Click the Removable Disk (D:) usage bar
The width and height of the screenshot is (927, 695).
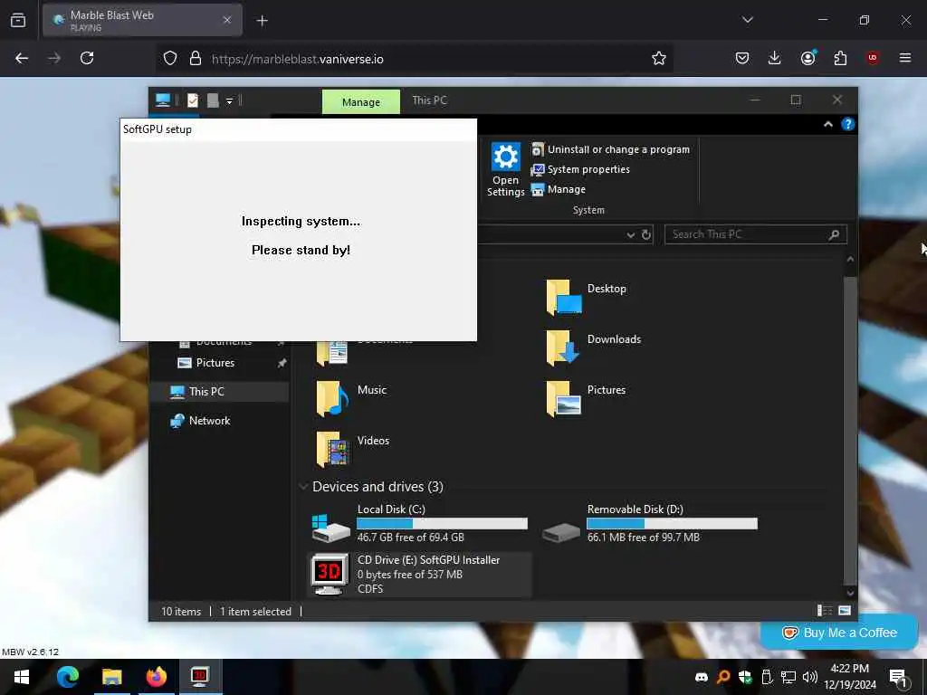click(673, 524)
